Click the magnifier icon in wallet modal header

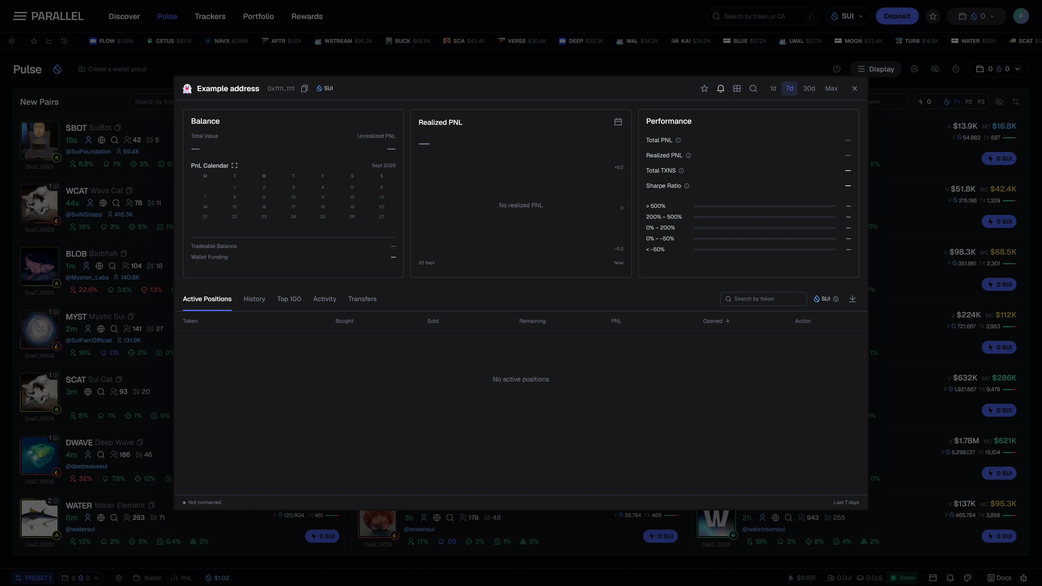753,88
